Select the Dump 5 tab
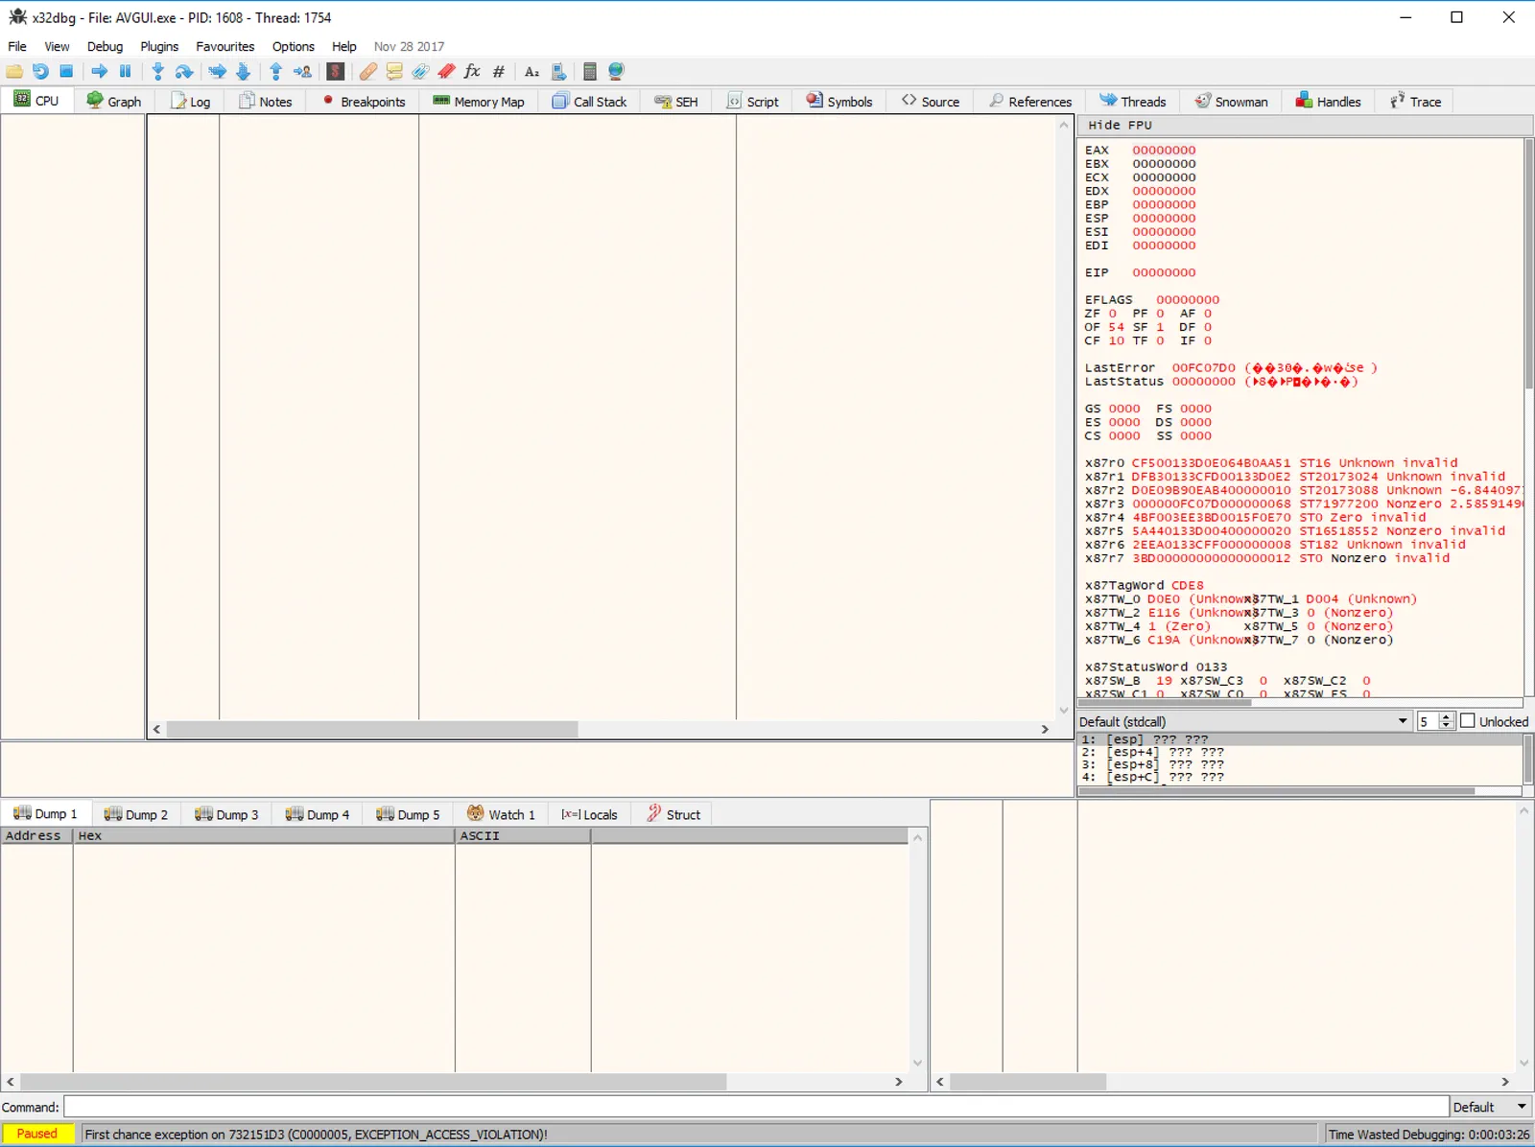The height and width of the screenshot is (1147, 1535). click(409, 814)
